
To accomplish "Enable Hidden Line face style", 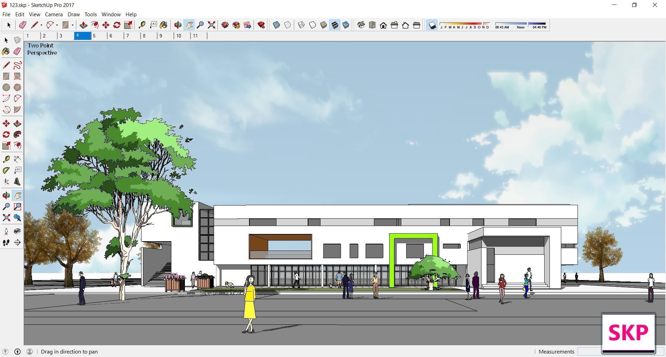I will pyautogui.click(x=313, y=25).
